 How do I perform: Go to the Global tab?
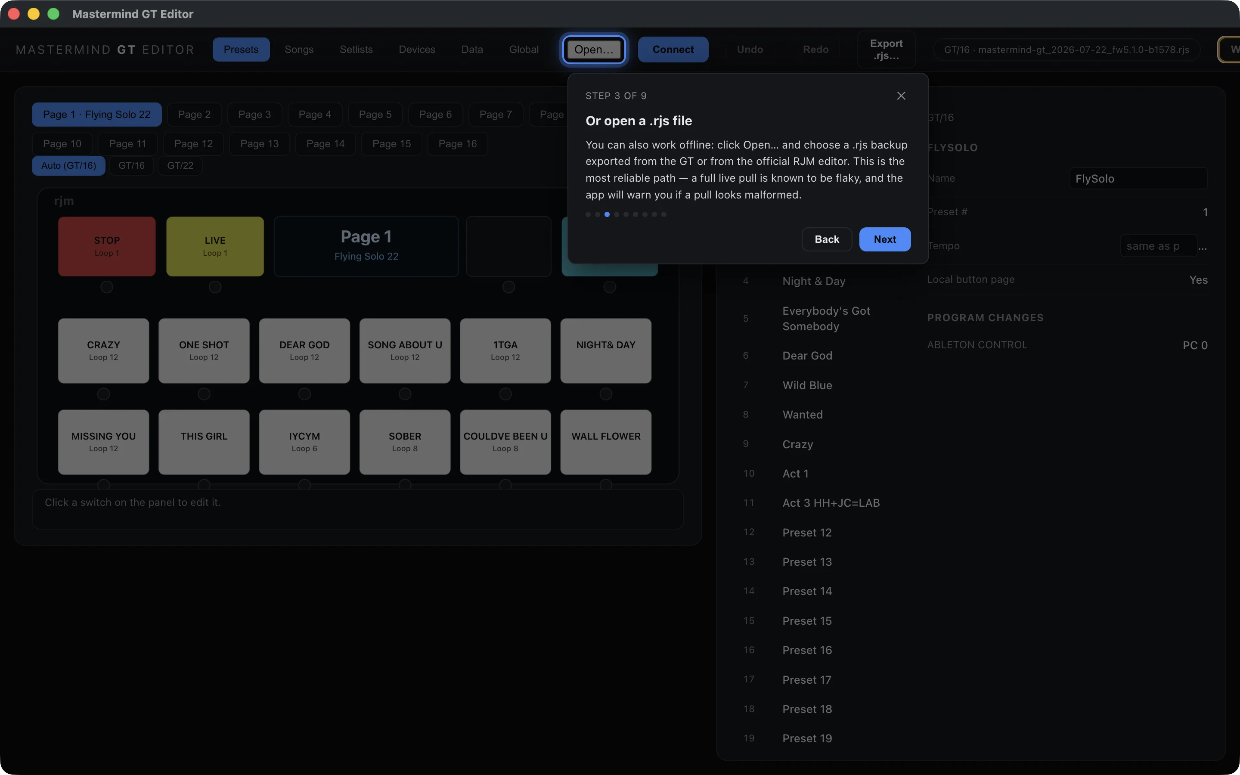(524, 49)
